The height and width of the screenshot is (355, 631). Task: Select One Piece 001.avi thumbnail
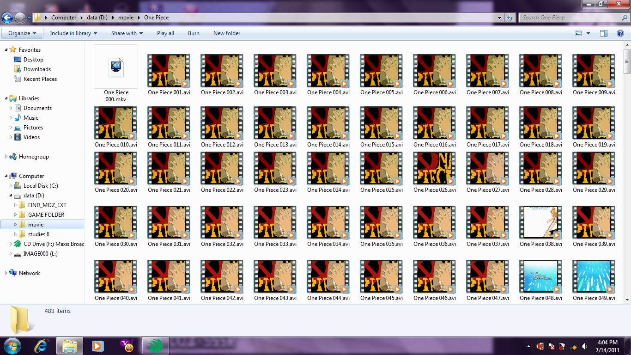(169, 71)
